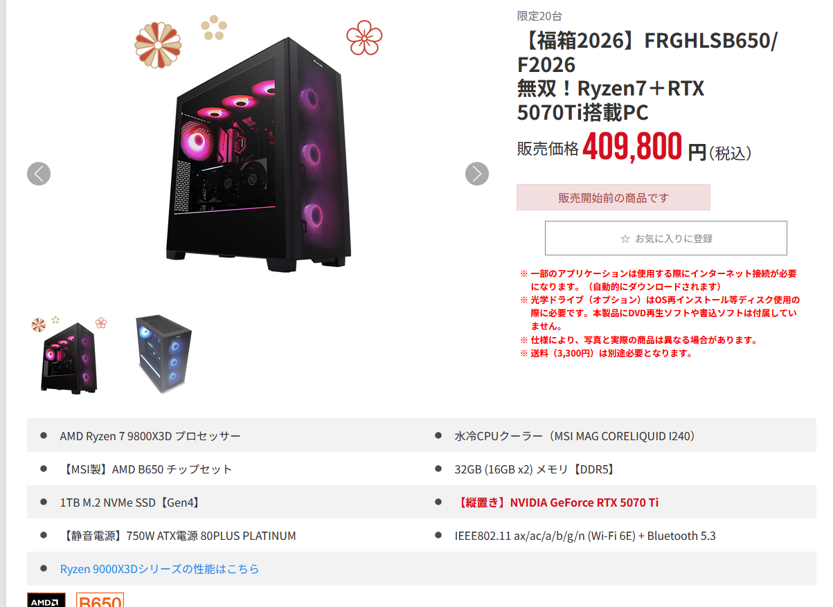Add to favorites with お気に入りに登録 button
This screenshot has width=833, height=607.
[666, 238]
